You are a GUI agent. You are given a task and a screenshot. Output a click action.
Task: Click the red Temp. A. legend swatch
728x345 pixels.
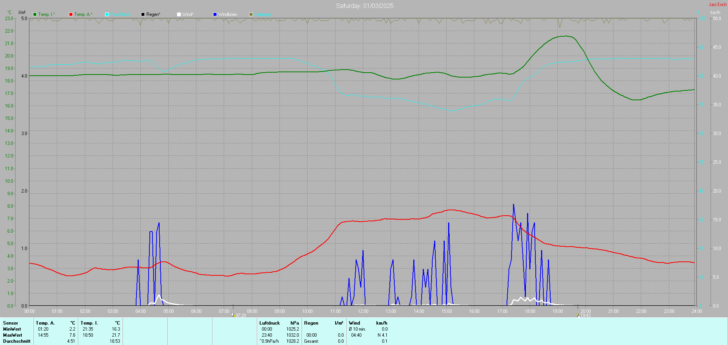tap(71, 14)
